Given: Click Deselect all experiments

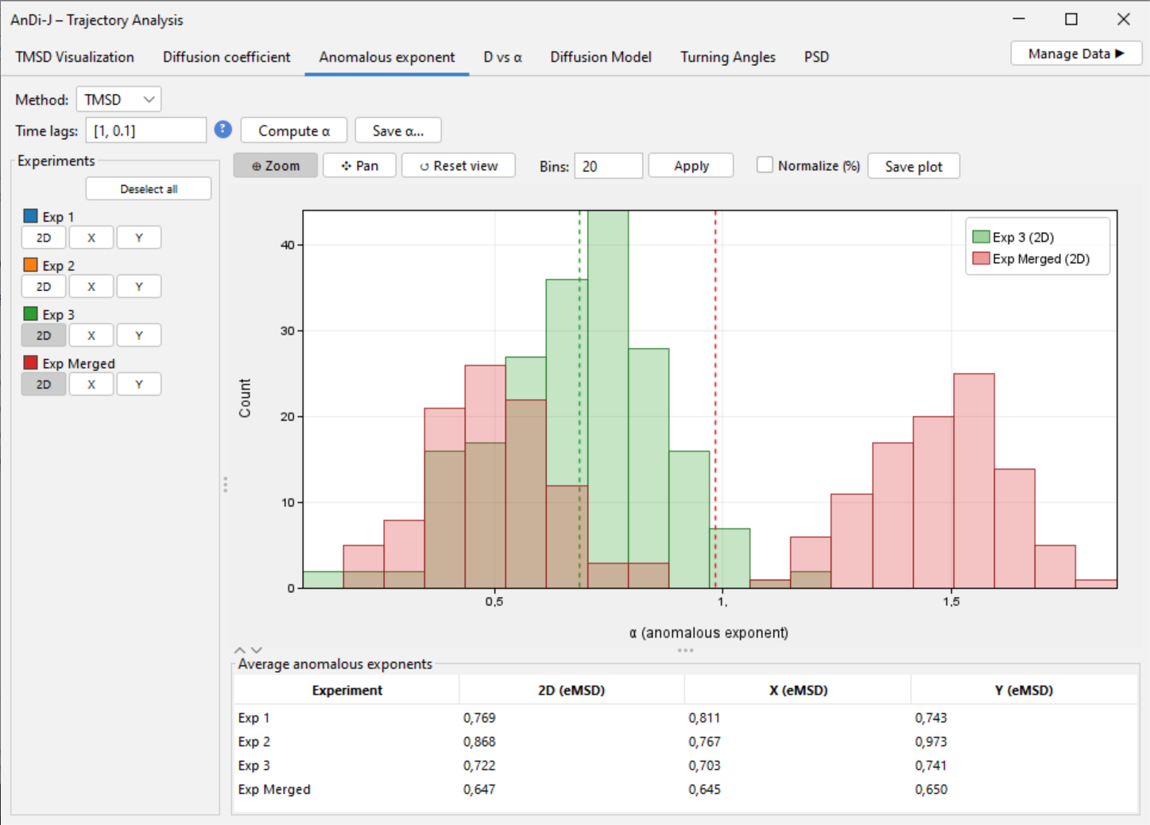Looking at the screenshot, I should coord(149,189).
